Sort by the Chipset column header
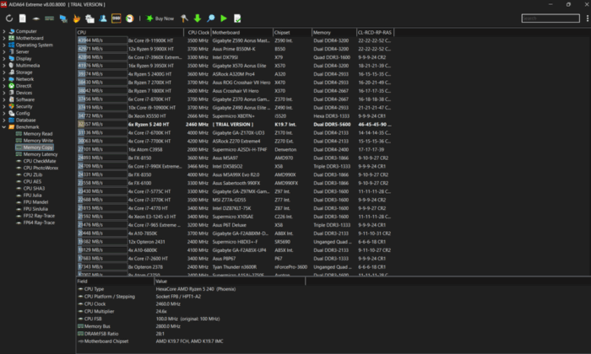The width and height of the screenshot is (591, 354). (x=292, y=32)
